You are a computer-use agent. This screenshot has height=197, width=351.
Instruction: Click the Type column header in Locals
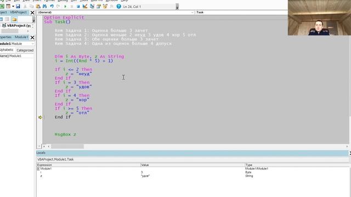click(x=297, y=165)
